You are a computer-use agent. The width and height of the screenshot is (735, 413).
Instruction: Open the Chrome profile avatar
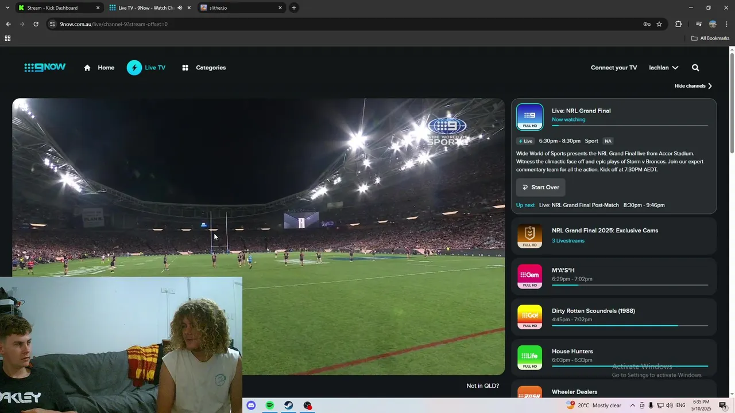click(713, 24)
